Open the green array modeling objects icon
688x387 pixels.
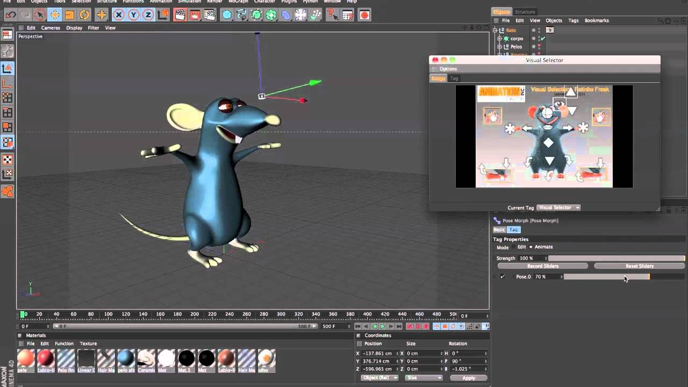pos(271,15)
